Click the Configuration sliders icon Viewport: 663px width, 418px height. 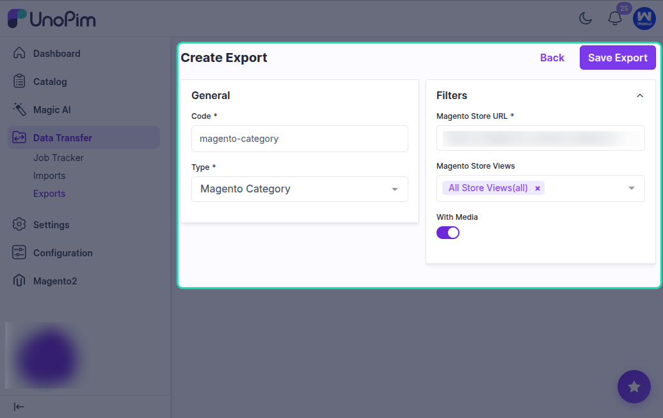(x=19, y=252)
